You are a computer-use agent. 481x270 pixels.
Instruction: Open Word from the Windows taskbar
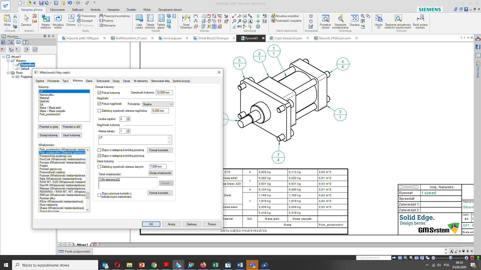tap(240, 265)
